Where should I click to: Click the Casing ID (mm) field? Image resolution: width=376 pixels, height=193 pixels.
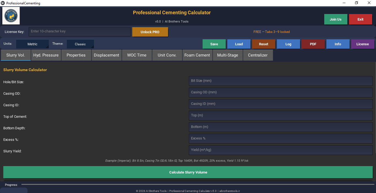pyautogui.click(x=280, y=104)
